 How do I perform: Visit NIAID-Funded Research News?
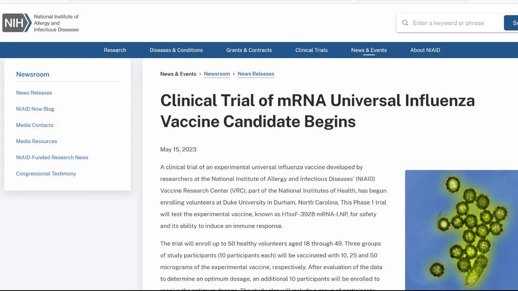pyautogui.click(x=52, y=158)
